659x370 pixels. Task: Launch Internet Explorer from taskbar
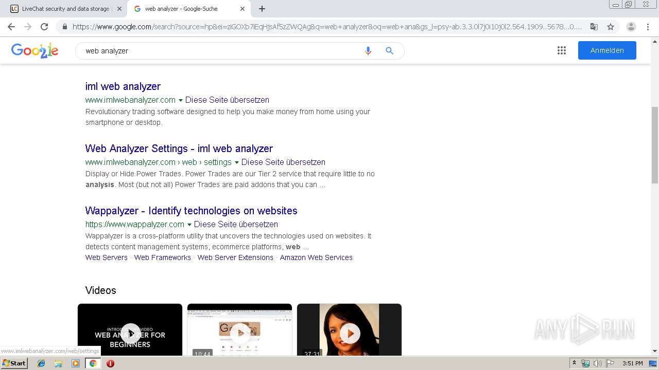(x=41, y=363)
